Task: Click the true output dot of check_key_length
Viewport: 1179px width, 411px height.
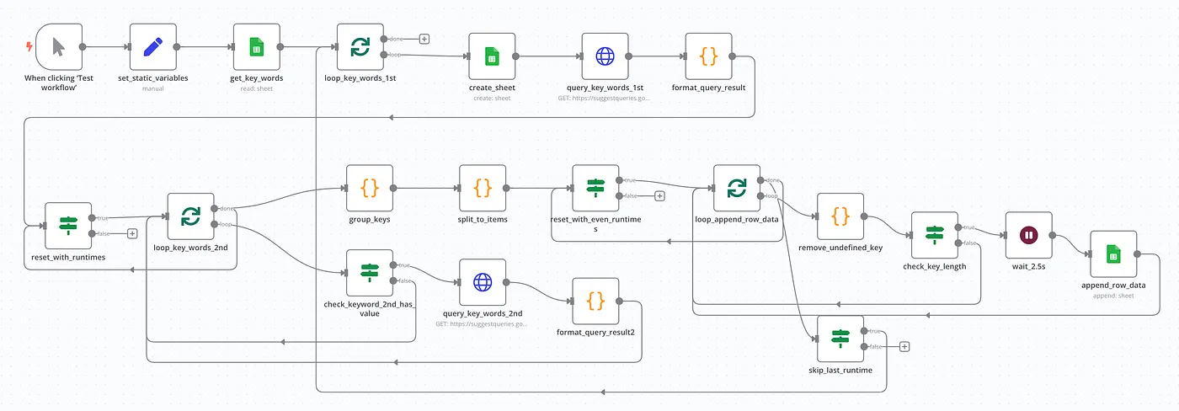Action: tap(959, 227)
